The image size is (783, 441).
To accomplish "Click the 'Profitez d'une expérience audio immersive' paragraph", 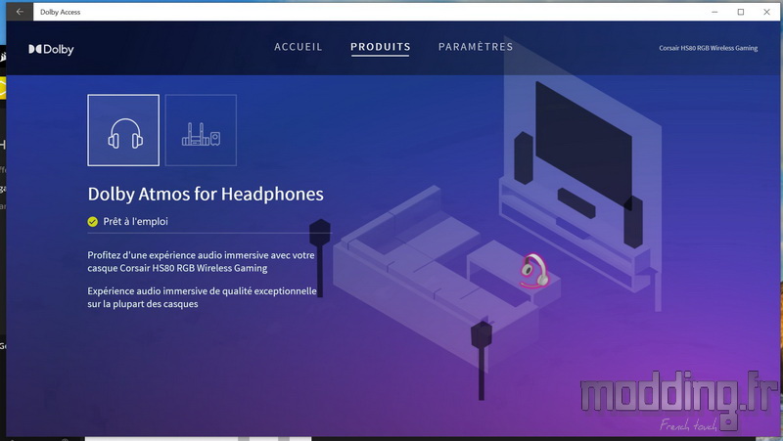I will tap(202, 261).
